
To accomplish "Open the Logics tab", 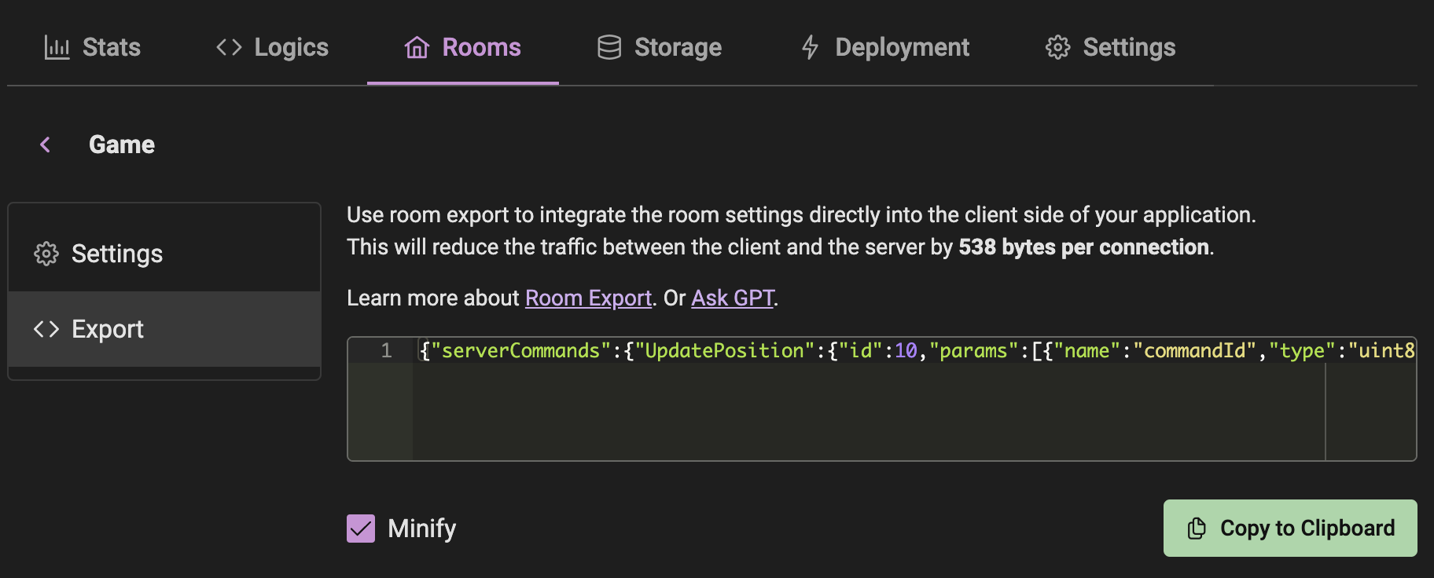I will 272,47.
